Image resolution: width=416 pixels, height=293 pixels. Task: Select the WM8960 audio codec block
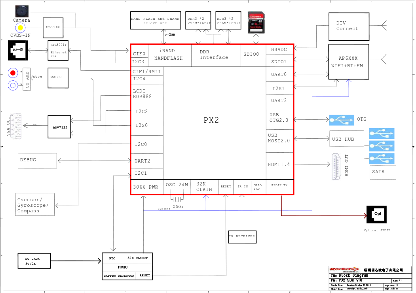(x=58, y=78)
